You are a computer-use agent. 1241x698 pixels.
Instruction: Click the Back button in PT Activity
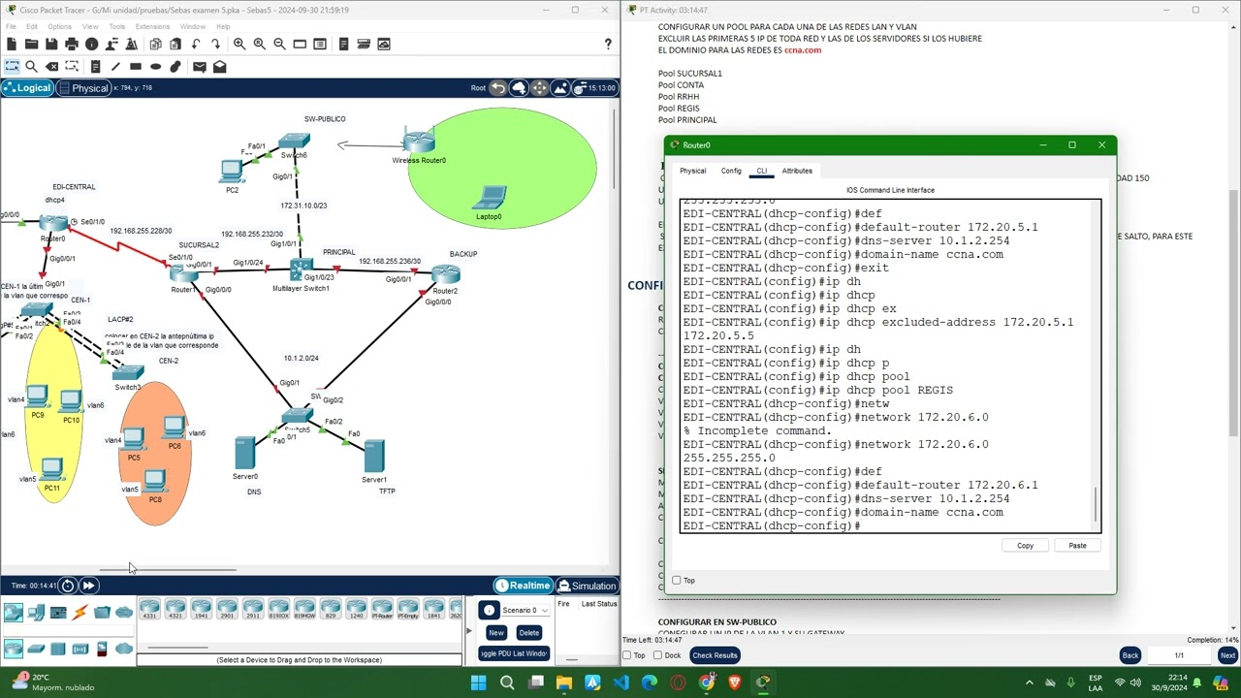pyautogui.click(x=1130, y=655)
